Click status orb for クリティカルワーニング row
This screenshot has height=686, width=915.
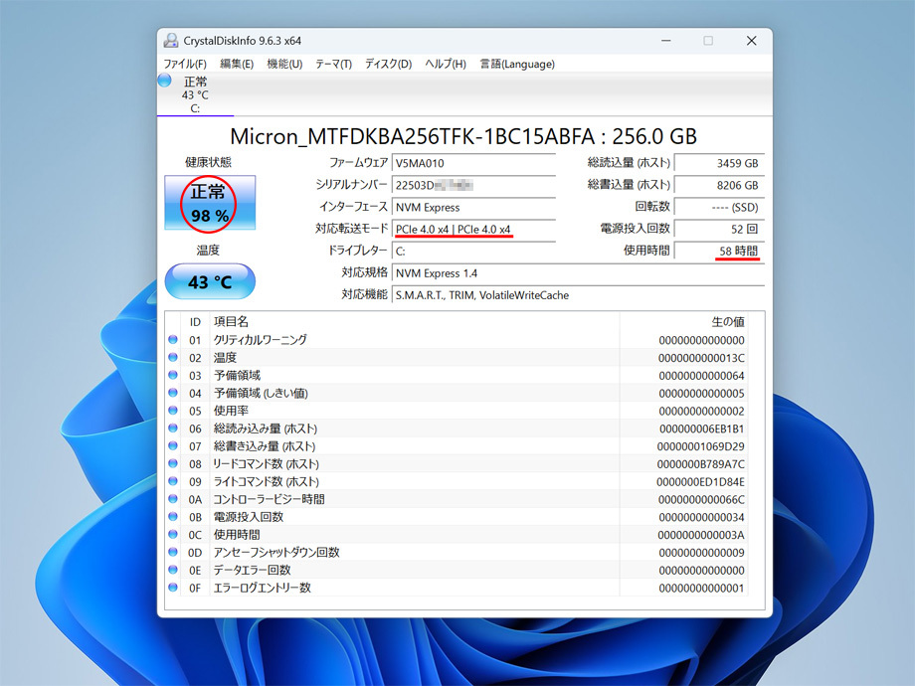[x=173, y=339]
